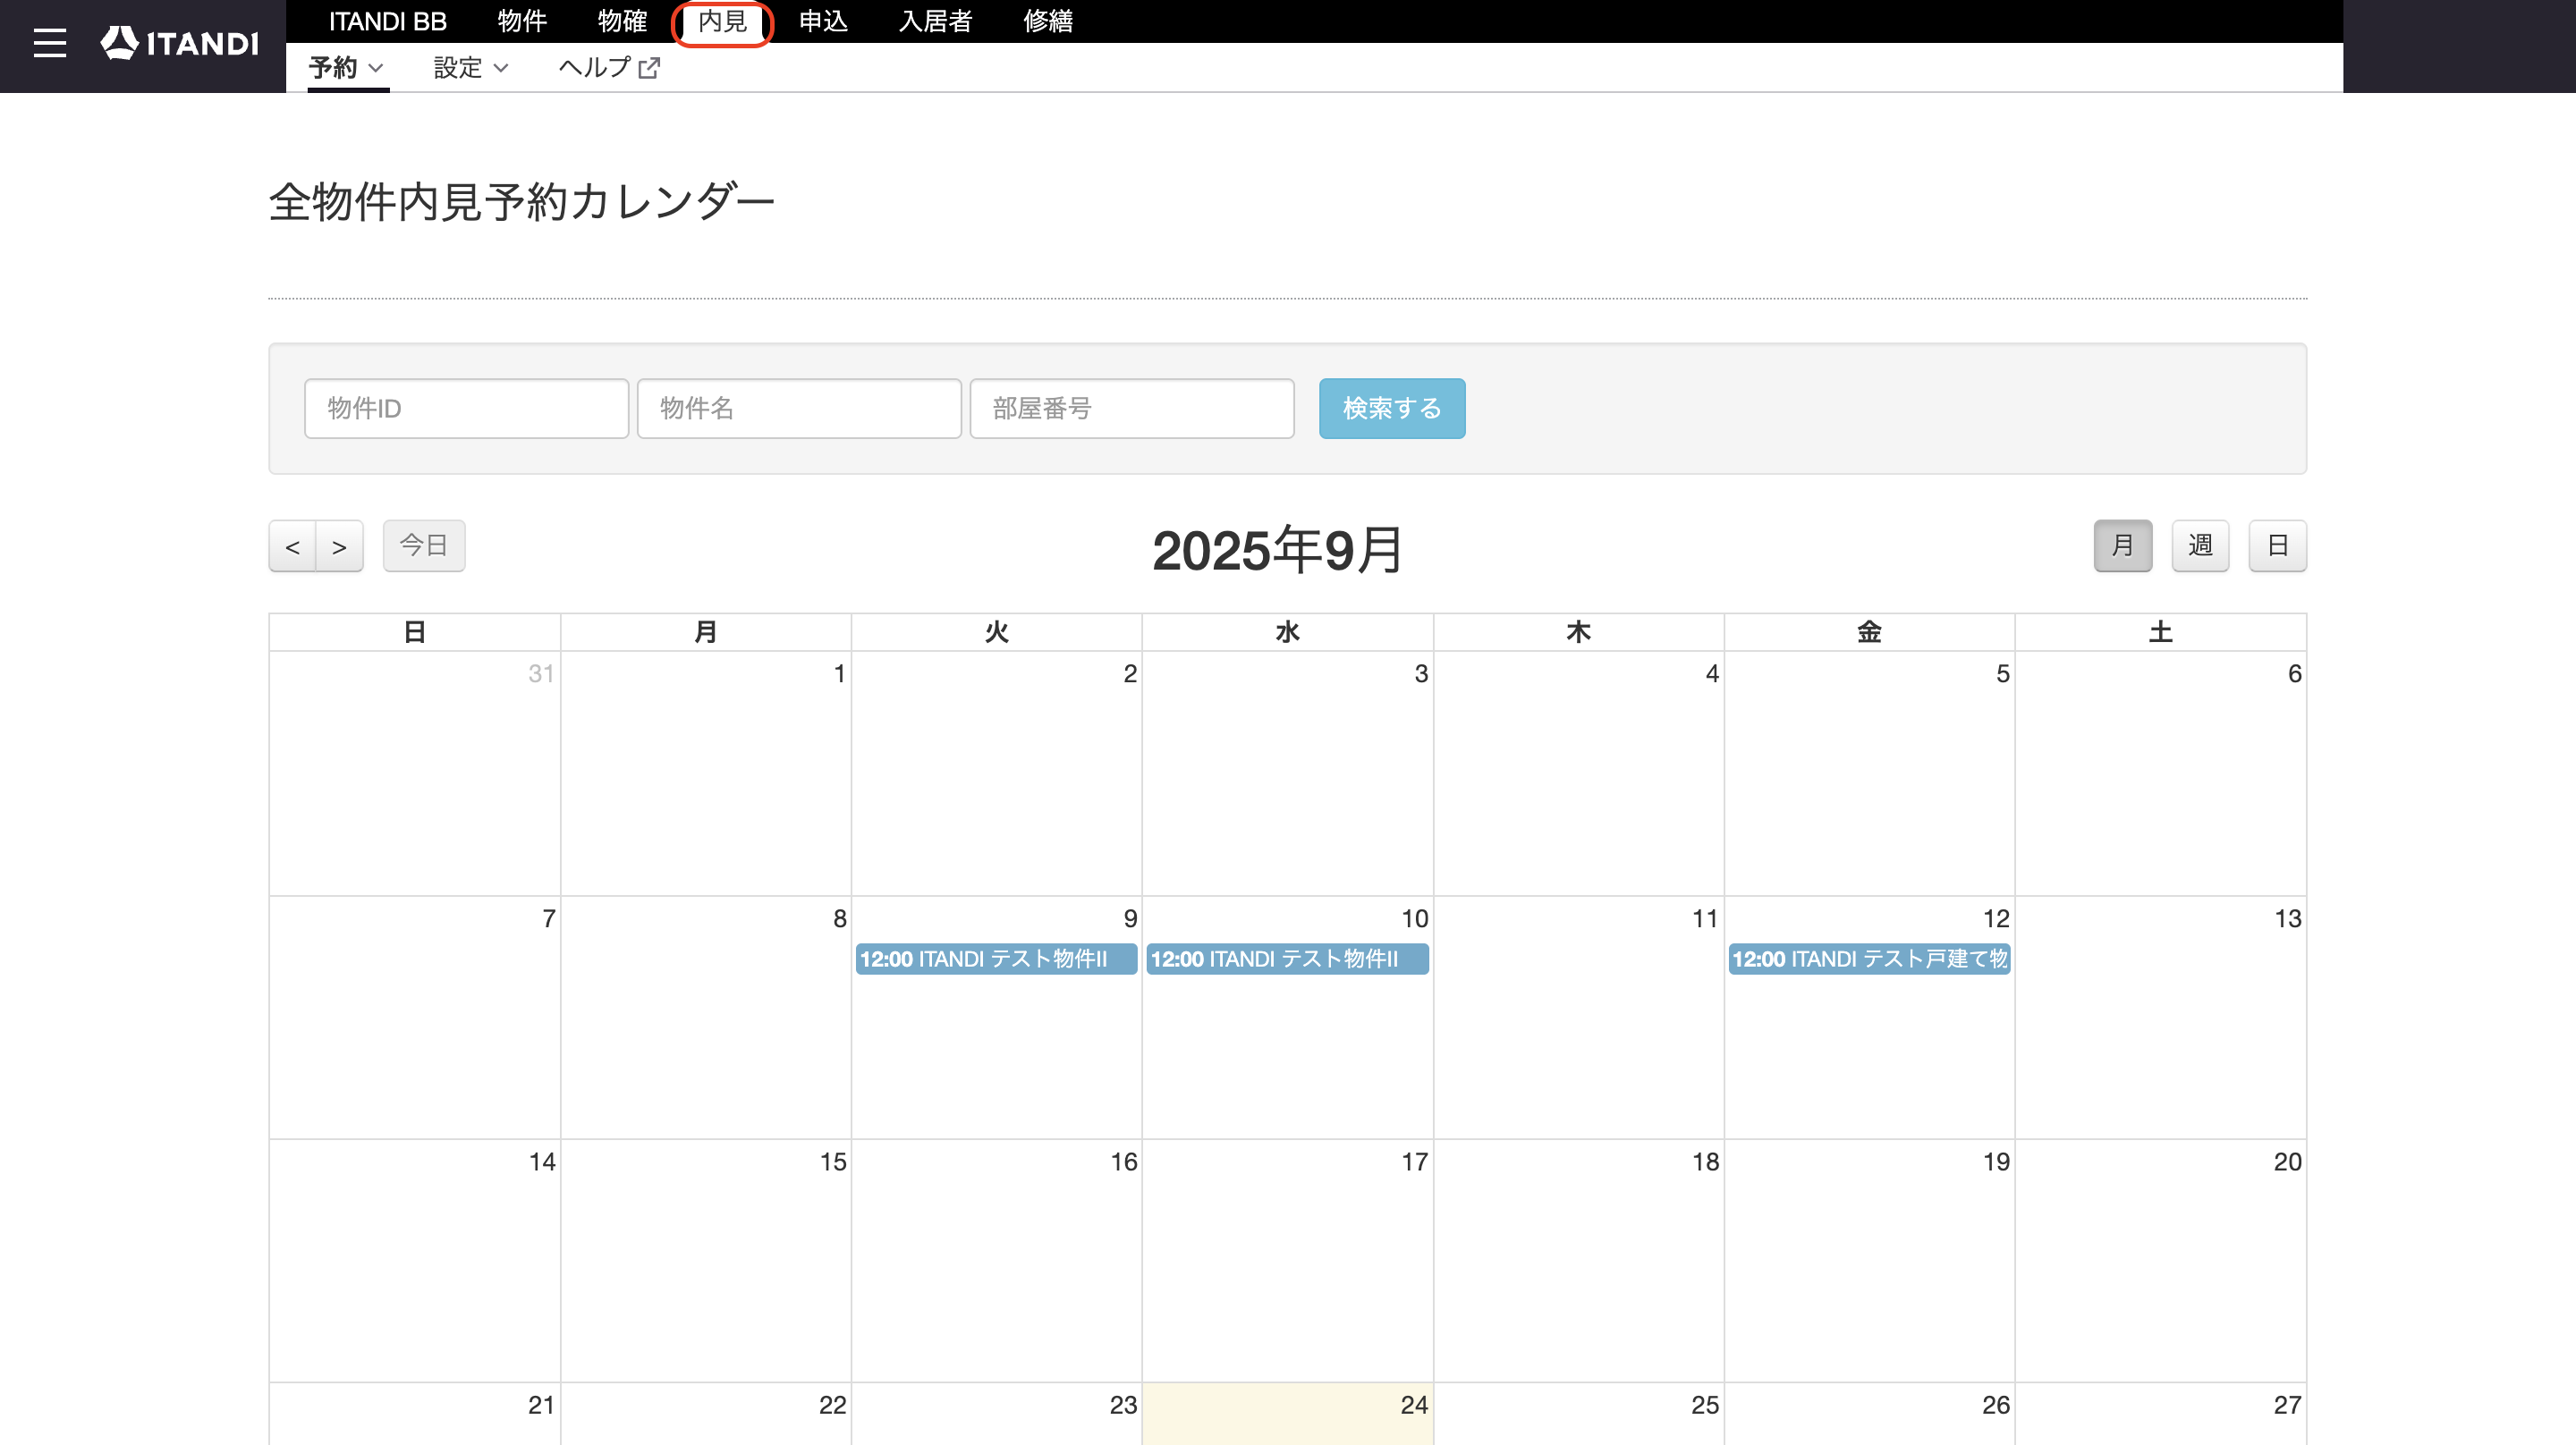
Task: Select date 1 in the calendar
Action: click(x=840, y=674)
